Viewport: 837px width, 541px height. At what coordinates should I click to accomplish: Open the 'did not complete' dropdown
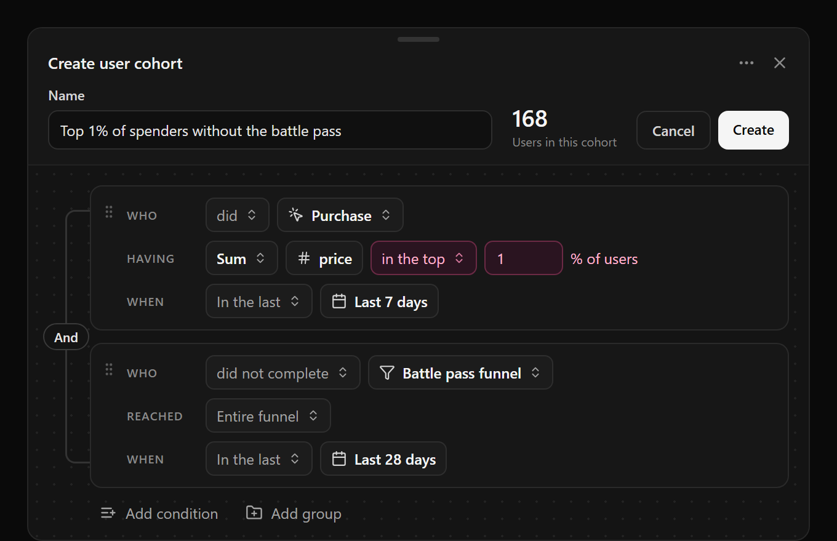click(x=283, y=373)
